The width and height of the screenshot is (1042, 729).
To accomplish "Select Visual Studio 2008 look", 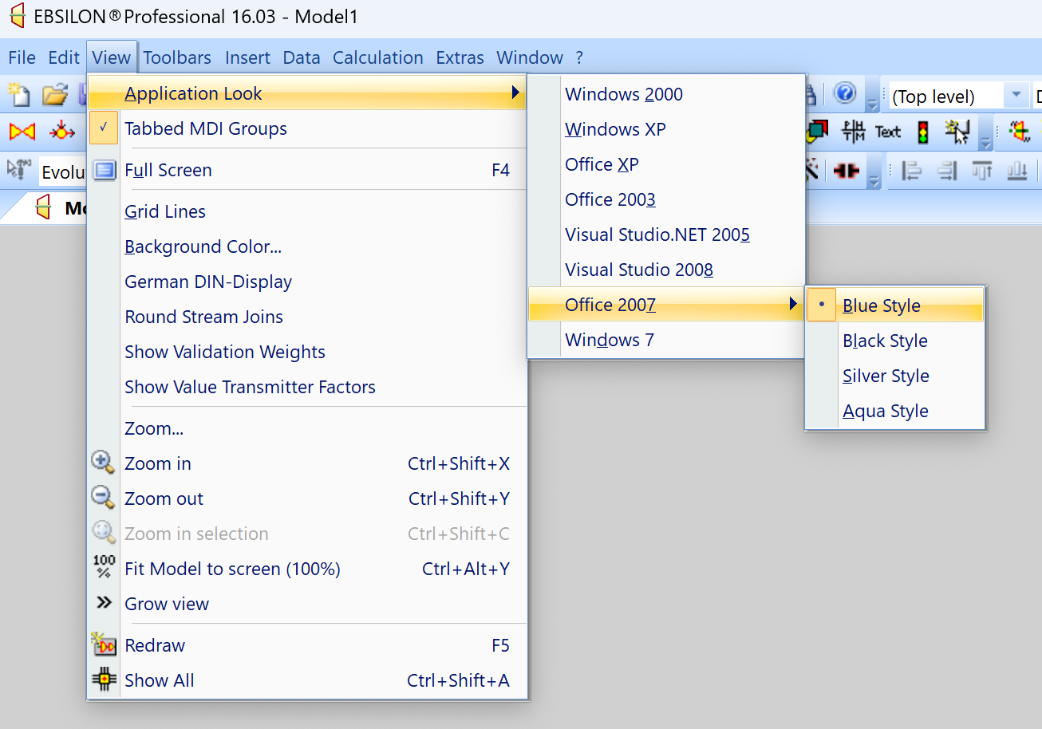I will (x=666, y=270).
